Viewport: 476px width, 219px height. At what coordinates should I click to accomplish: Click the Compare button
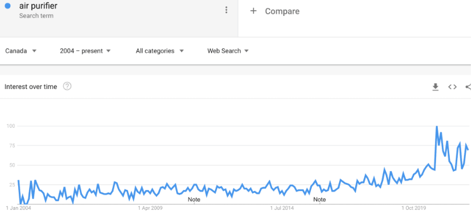click(274, 11)
